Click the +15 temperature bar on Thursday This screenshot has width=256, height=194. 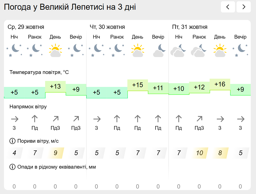(138, 85)
